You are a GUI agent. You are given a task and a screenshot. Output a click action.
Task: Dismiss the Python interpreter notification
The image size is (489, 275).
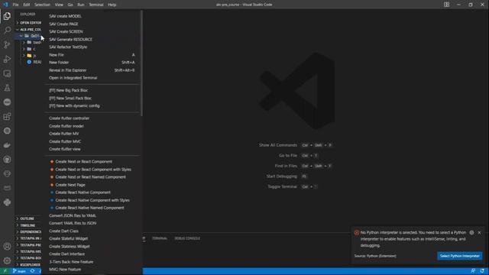click(479, 232)
